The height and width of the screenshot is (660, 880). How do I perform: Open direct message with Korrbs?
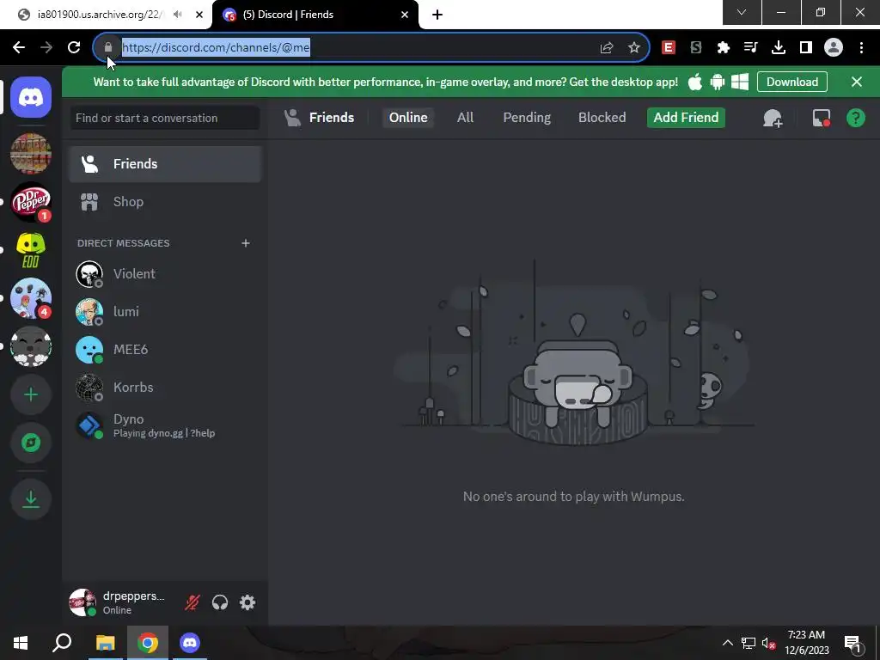click(x=165, y=388)
